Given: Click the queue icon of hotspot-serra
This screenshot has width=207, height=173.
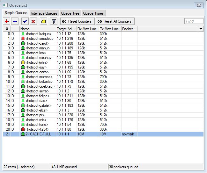Looking at the screenshot, I should tap(23, 91).
